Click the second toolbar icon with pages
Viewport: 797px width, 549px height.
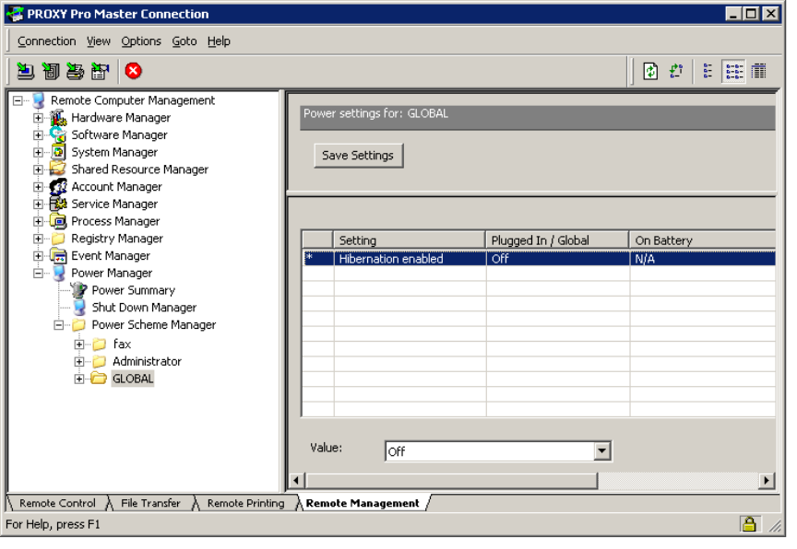tap(51, 71)
